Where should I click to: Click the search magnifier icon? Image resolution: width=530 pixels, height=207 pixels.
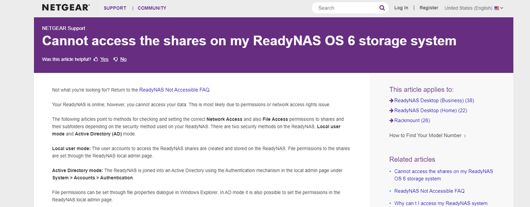382,8
